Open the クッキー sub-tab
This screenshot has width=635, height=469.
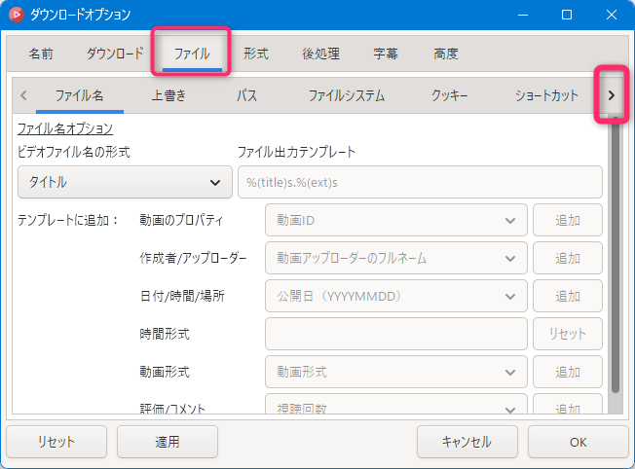450,95
